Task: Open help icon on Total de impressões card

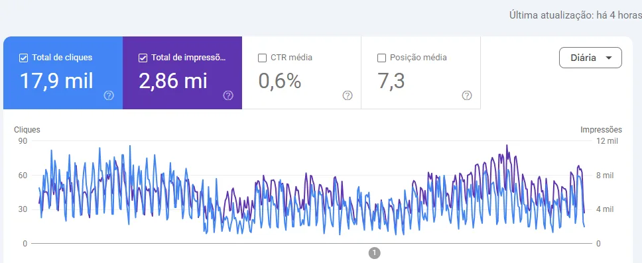Action: 228,95
